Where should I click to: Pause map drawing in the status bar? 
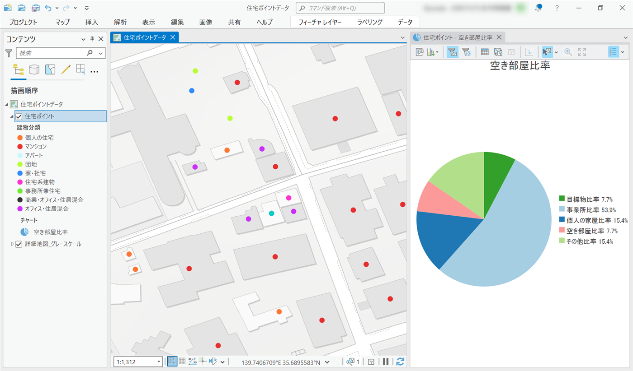[386, 362]
